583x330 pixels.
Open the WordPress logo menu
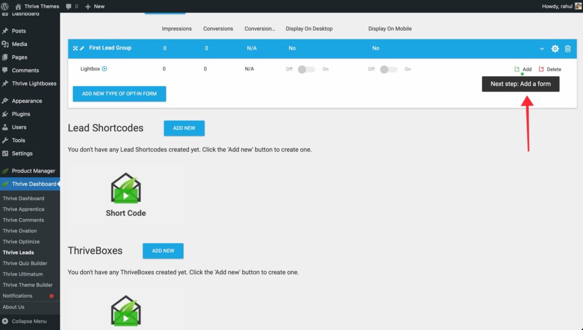tap(5, 6)
